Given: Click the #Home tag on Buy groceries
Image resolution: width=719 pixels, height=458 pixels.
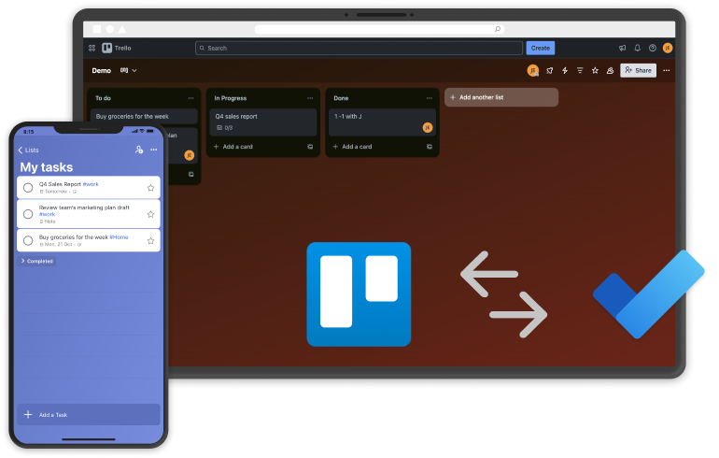Looking at the screenshot, I should pos(119,237).
